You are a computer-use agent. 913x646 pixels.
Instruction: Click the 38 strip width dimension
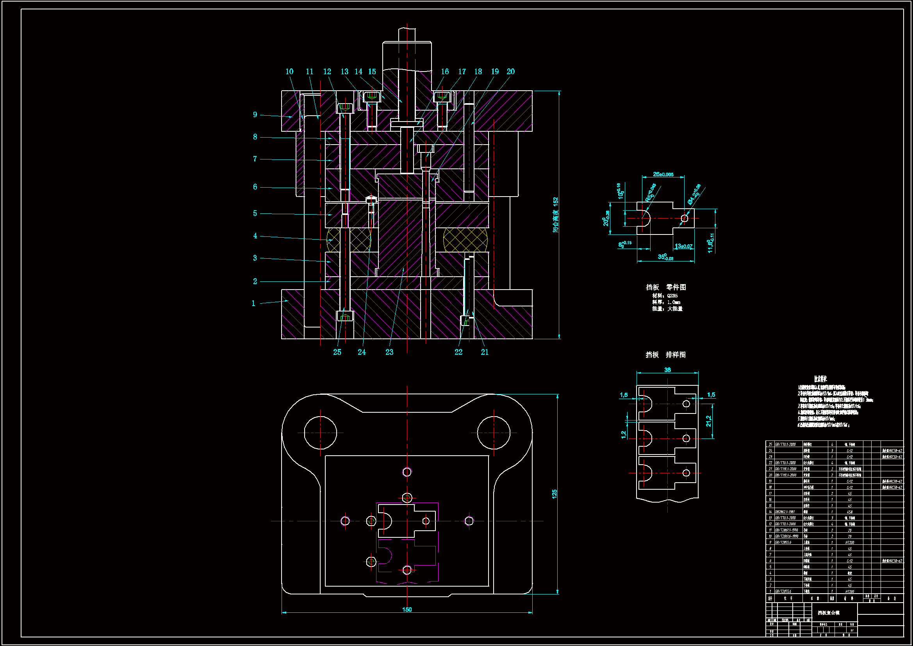[x=667, y=370]
